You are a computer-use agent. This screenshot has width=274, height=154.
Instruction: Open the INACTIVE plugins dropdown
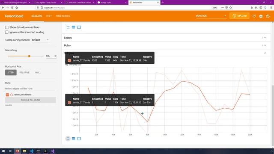(211, 16)
